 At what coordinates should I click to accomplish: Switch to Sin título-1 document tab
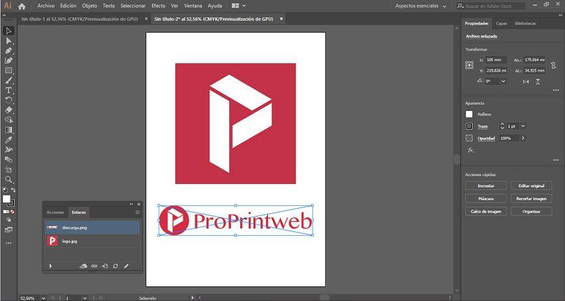pos(79,19)
